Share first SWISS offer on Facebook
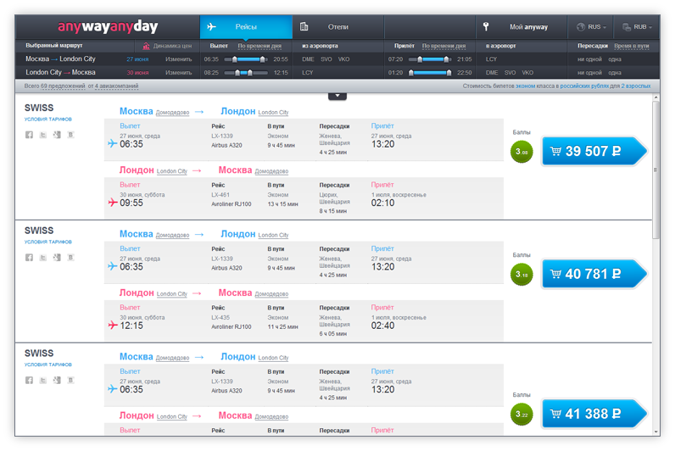Screen dimensions: 675x451 [29, 135]
